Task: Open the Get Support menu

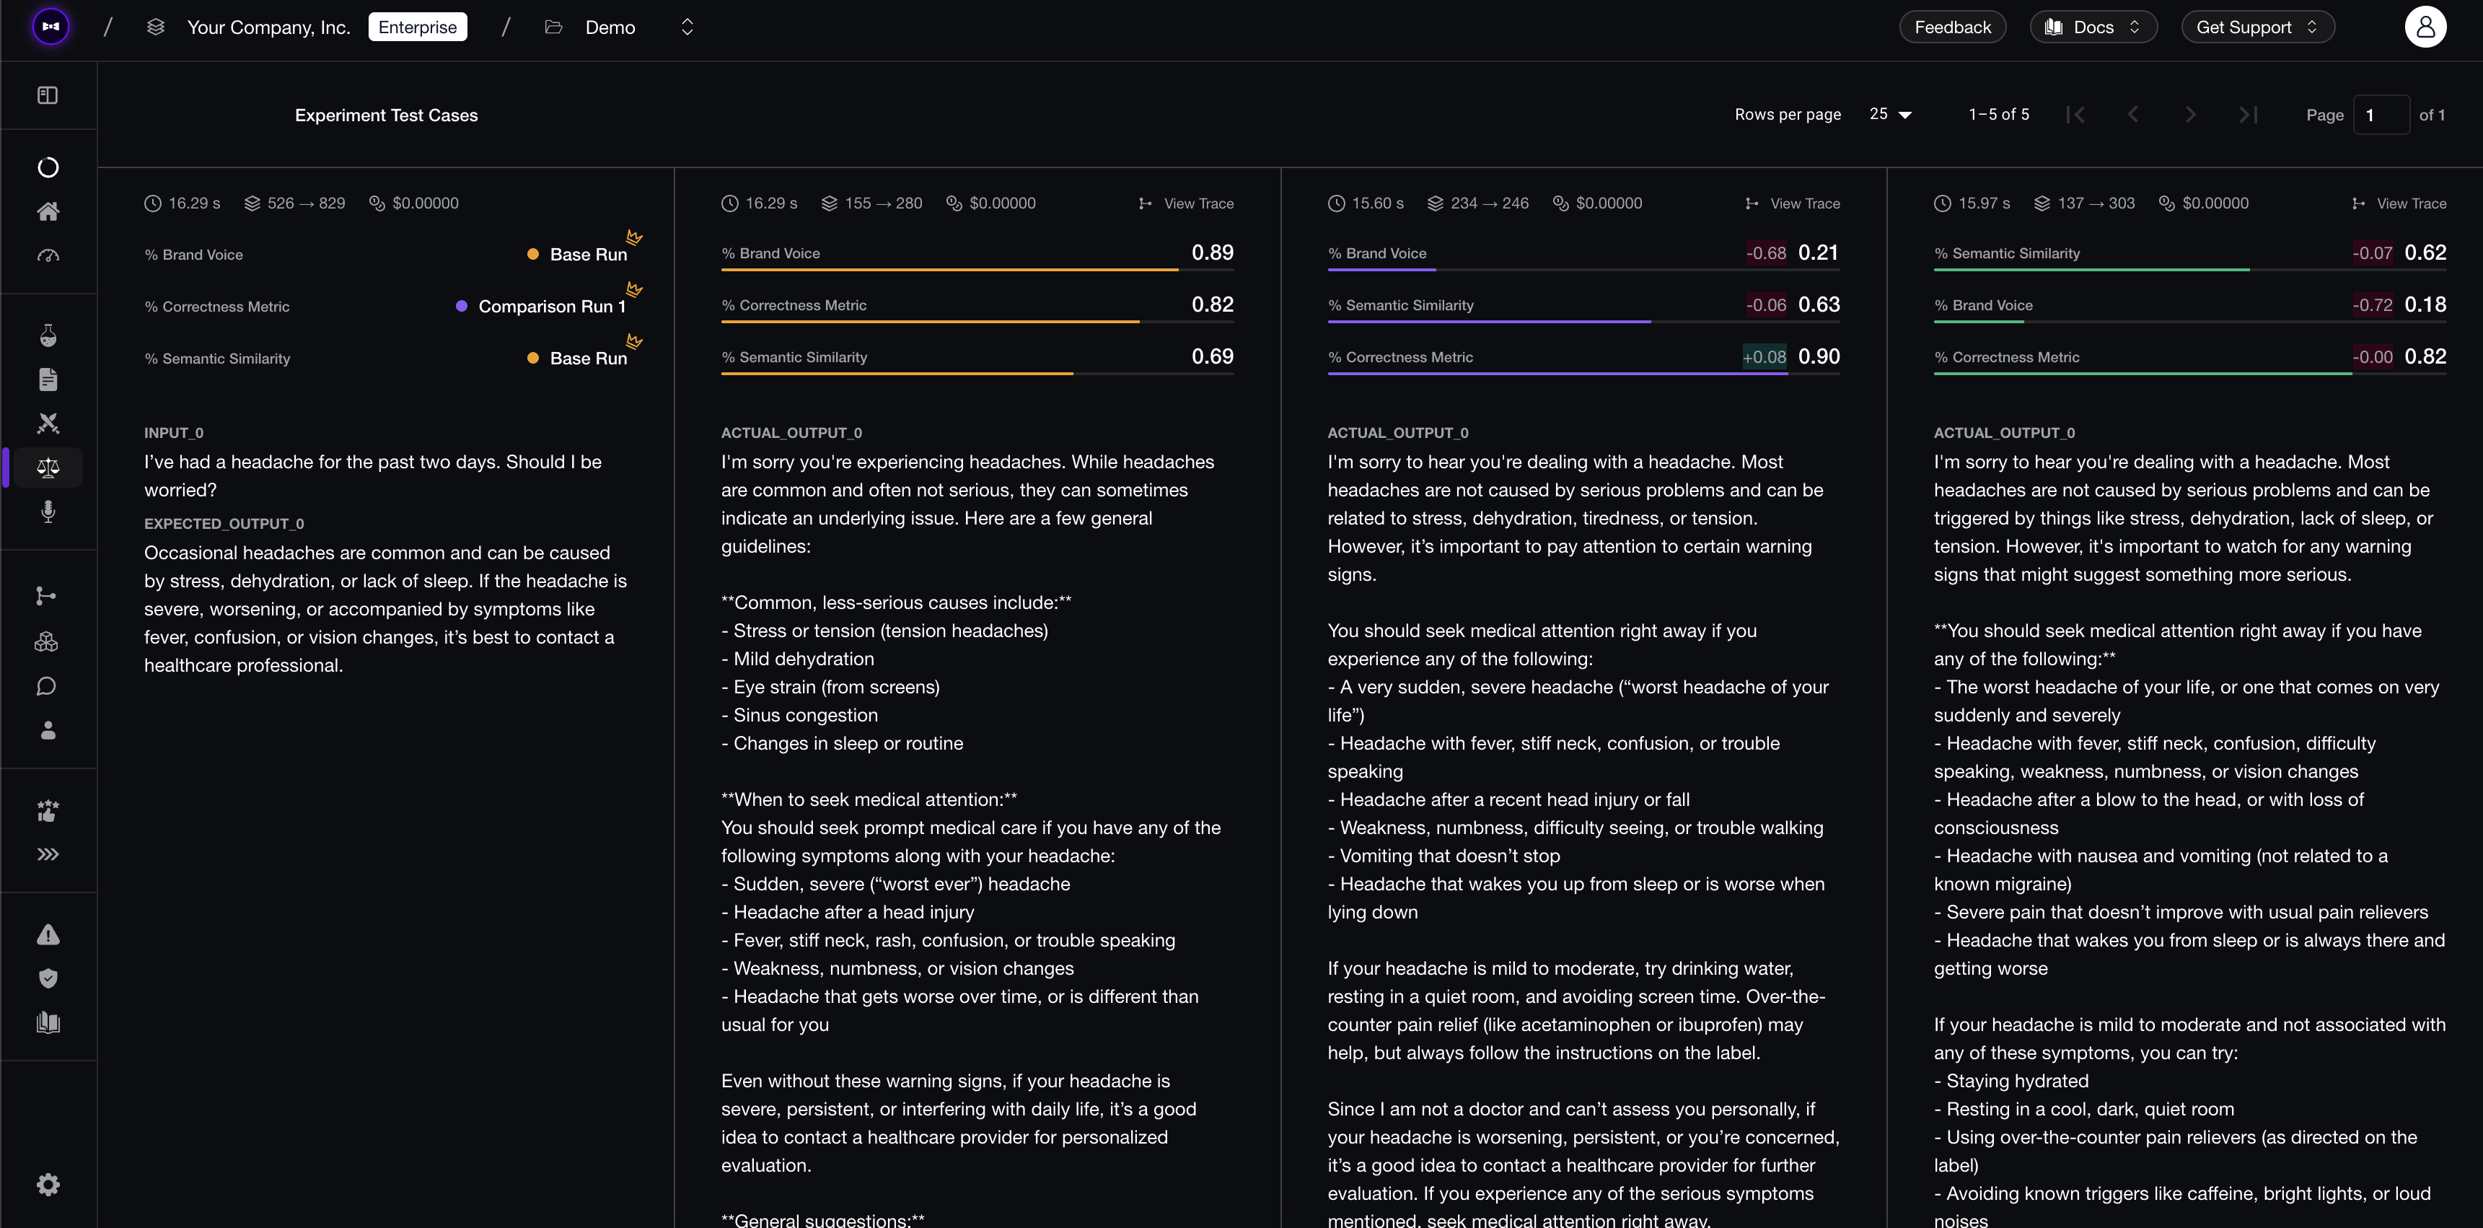Action: [x=2257, y=27]
